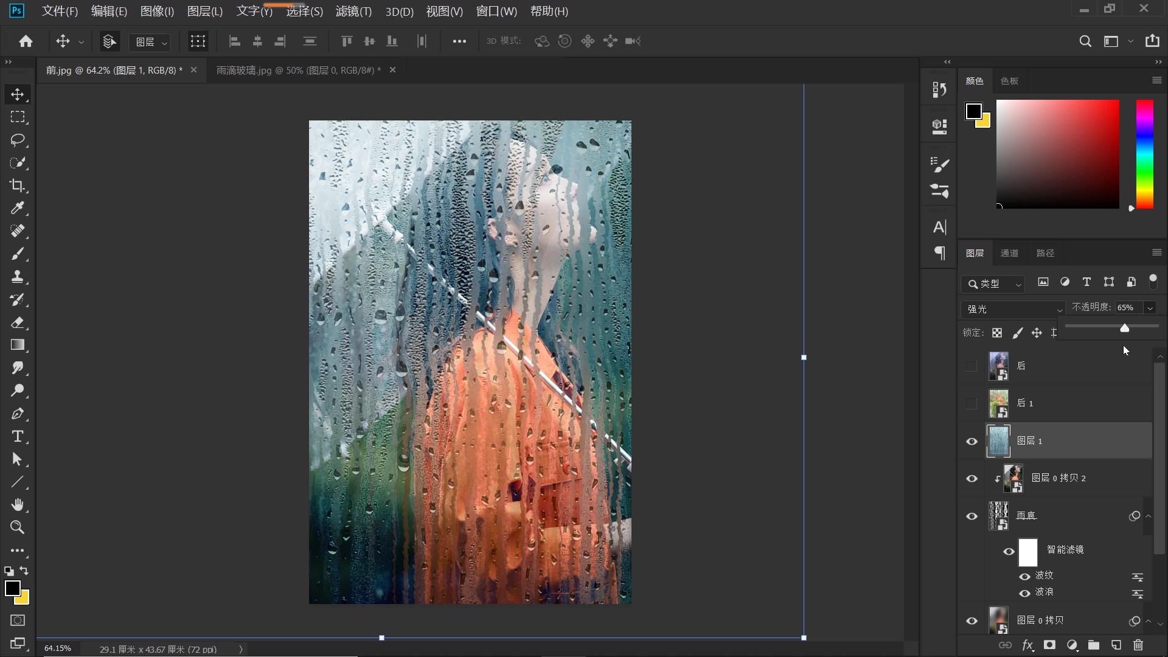
Task: Toggle auto-select layer checkbox icon
Action: 109,41
